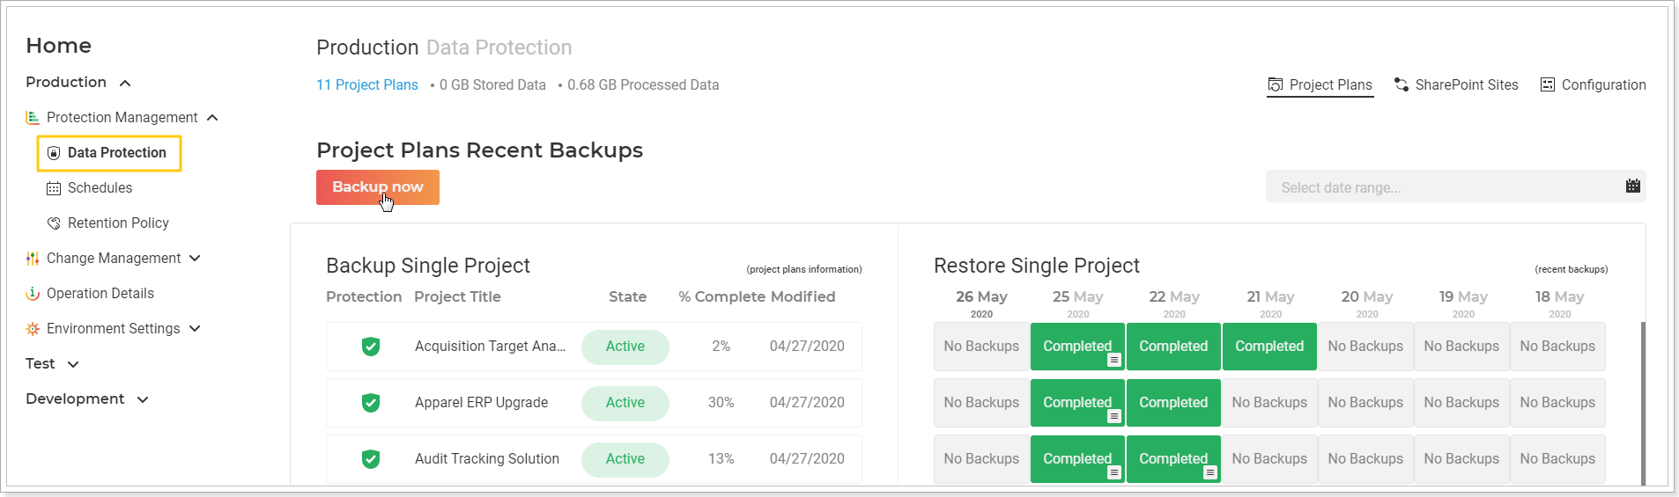Screen dimensions: 1679x497
Task: Click the Configuration icon at top right
Action: pos(1548,84)
